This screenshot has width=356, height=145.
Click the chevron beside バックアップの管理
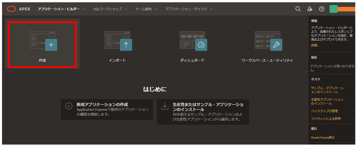[x=352, y=111]
